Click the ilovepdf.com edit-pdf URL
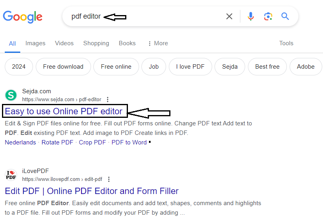 point(62,179)
